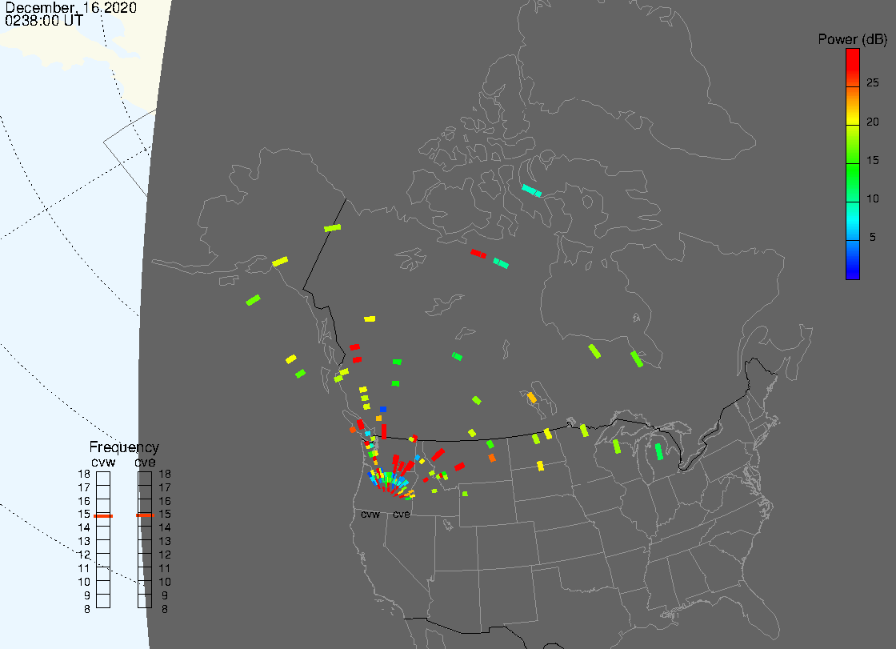This screenshot has width=896, height=649.
Task: Click the green patch in the Gulf of Alaska
Action: click(253, 299)
